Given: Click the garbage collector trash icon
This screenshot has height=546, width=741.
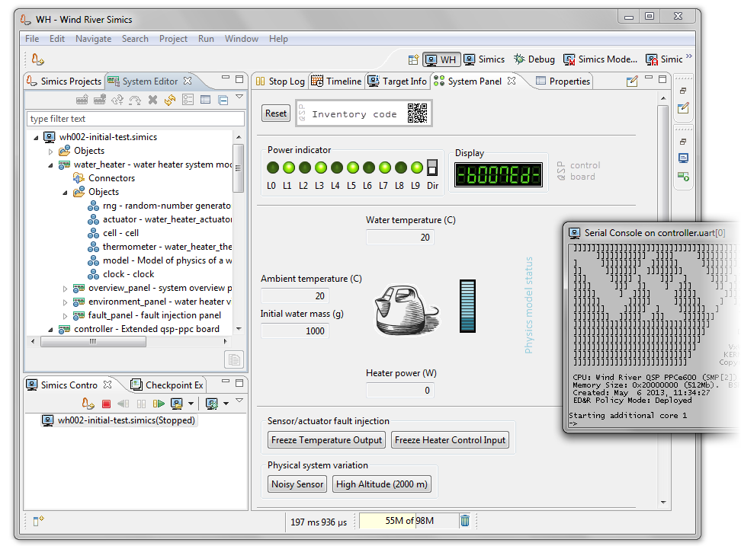Looking at the screenshot, I should 465,521.
